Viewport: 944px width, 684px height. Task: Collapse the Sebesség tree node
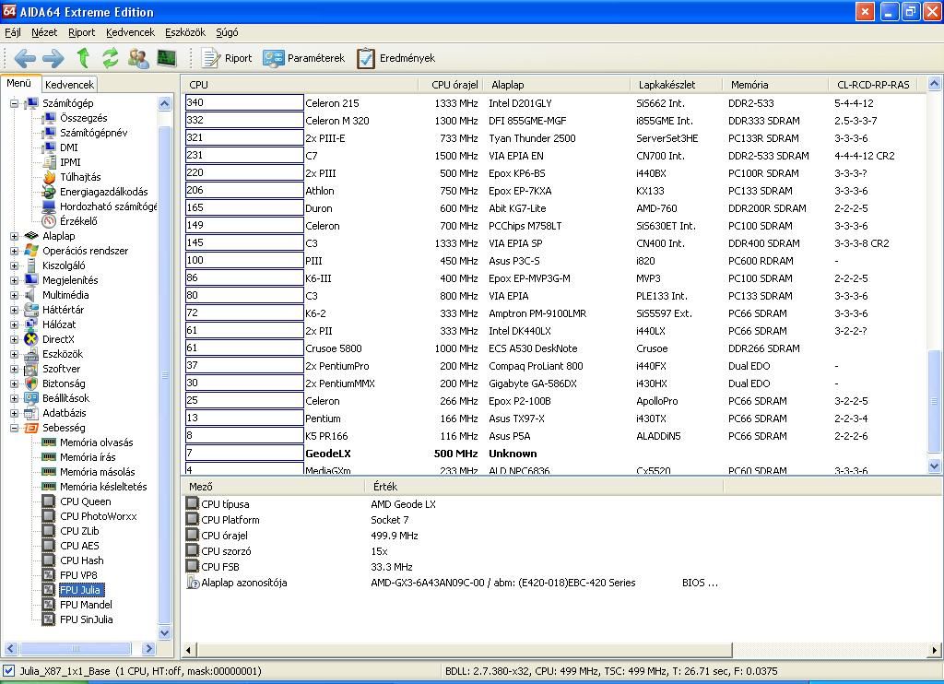(14, 428)
